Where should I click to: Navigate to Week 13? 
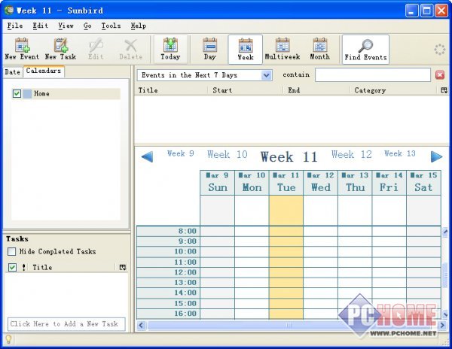point(400,153)
